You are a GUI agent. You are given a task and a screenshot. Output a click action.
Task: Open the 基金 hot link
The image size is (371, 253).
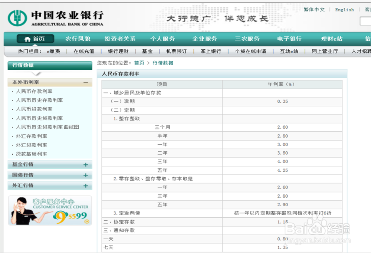[x=147, y=51]
